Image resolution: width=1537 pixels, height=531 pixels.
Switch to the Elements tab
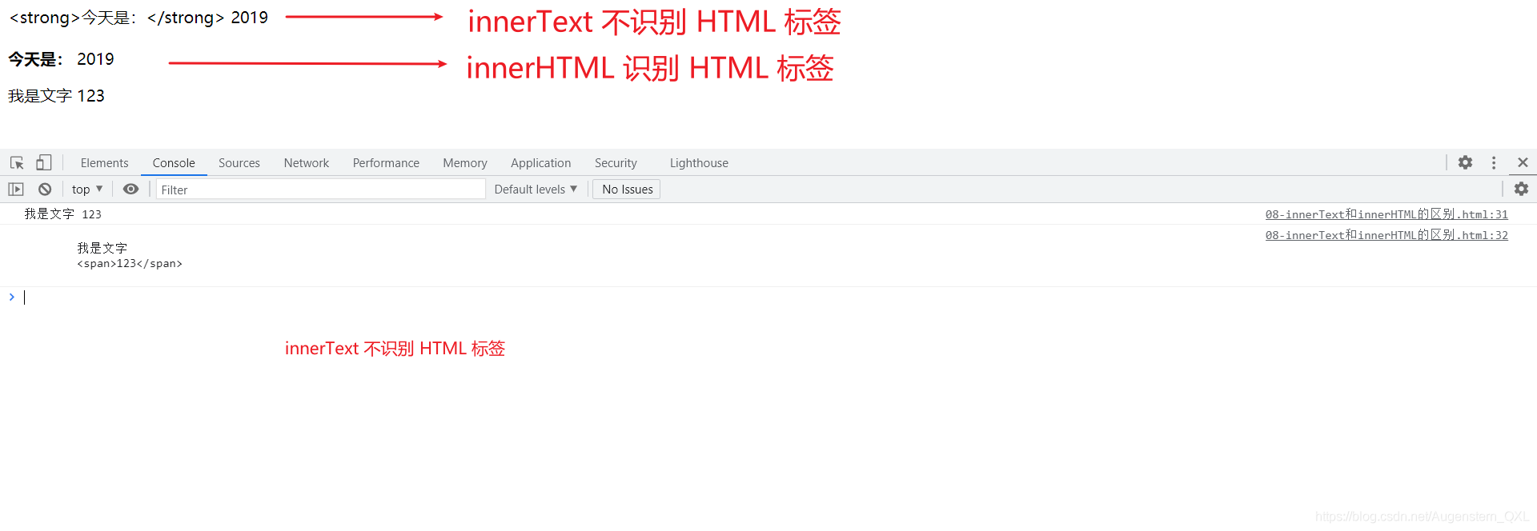pyautogui.click(x=104, y=163)
